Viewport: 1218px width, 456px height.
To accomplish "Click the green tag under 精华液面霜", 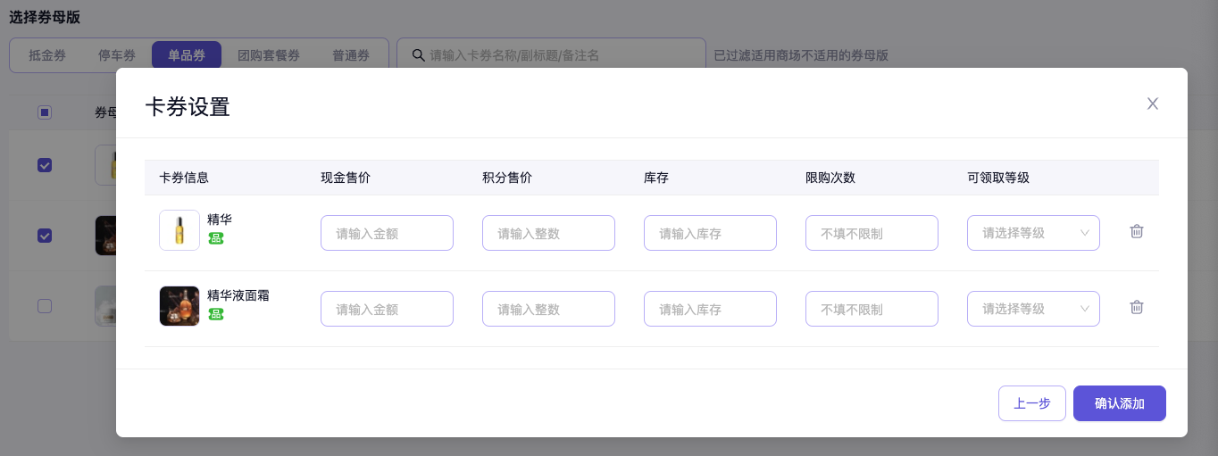I will click(215, 314).
